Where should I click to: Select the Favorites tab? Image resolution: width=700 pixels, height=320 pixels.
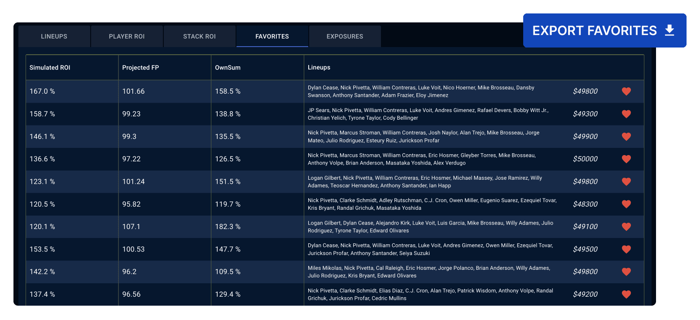tap(272, 36)
